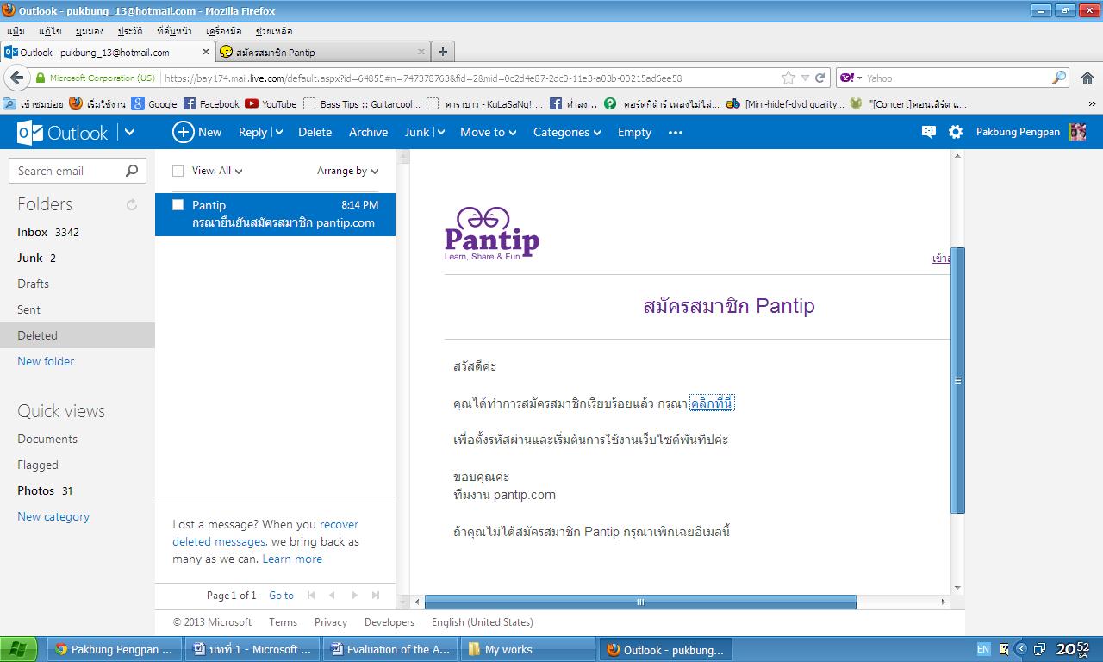Open the Outlook app switcher arrow
This screenshot has width=1103, height=662.
pos(130,132)
